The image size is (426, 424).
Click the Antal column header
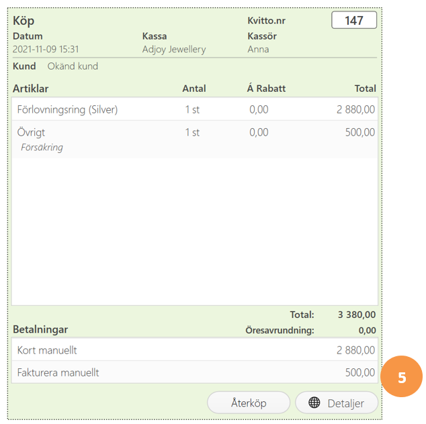194,89
